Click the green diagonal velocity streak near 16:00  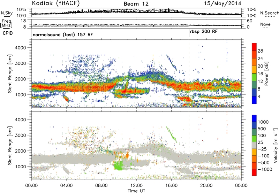(172, 134)
